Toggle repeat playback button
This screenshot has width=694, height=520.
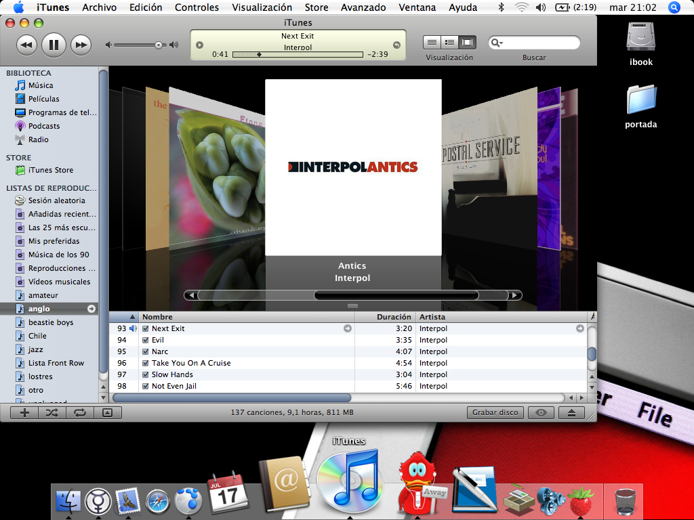80,412
